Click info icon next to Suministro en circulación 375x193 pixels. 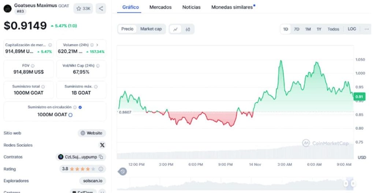click(x=75, y=107)
